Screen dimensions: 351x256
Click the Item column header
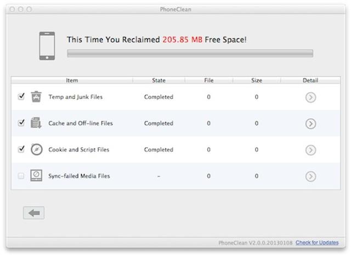[72, 80]
